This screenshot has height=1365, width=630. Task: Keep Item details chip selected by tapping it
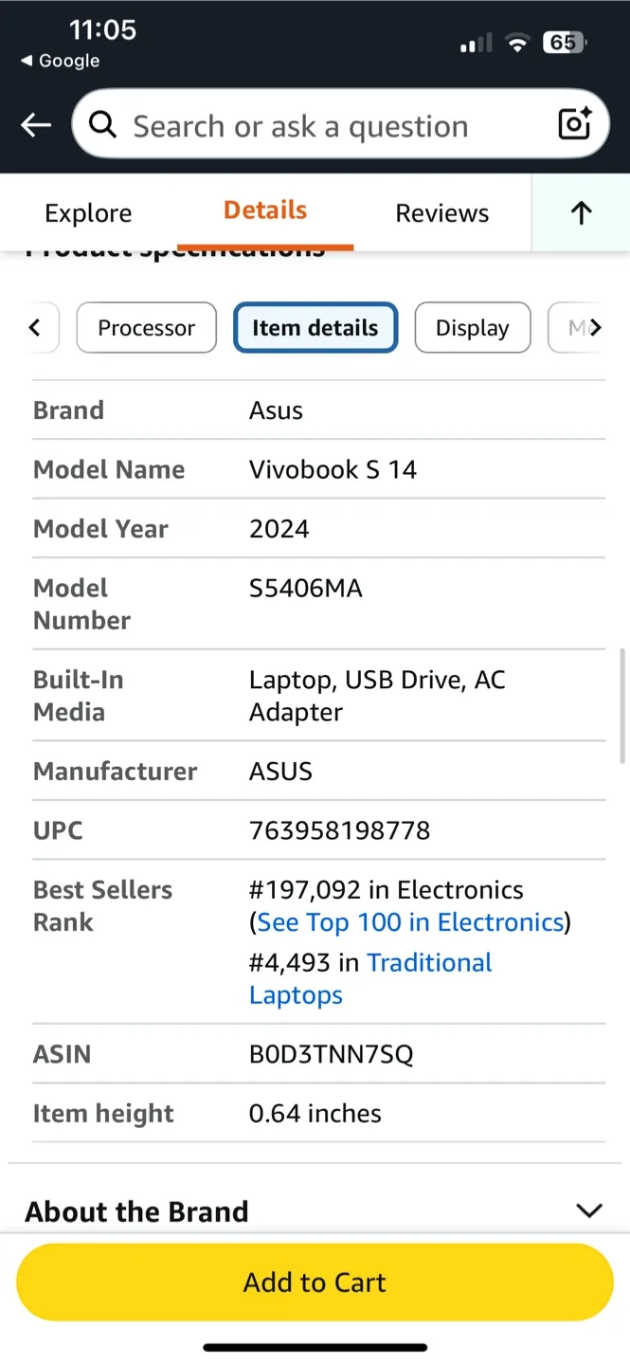coord(315,327)
